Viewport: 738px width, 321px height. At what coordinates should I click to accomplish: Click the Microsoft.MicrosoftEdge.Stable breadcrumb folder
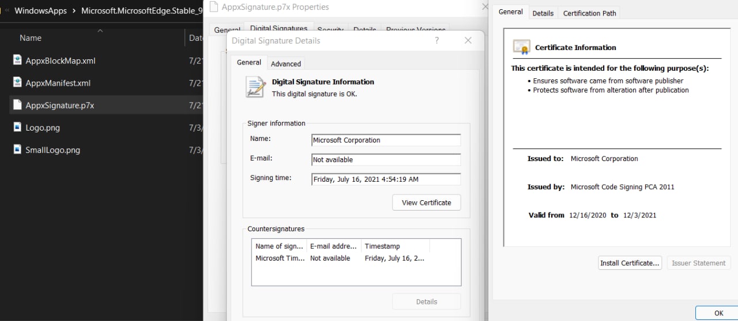tap(141, 11)
